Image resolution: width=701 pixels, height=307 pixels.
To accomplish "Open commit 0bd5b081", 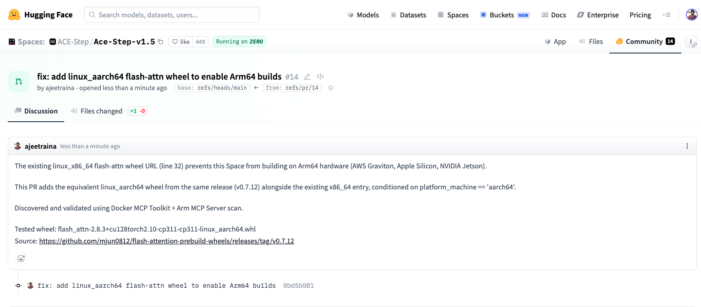I will (298, 285).
